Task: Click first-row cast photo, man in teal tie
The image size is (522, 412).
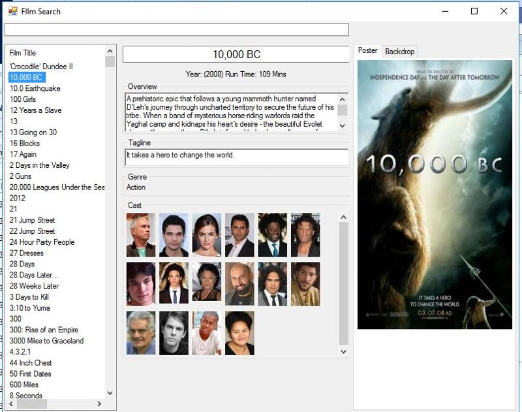Action: (272, 235)
